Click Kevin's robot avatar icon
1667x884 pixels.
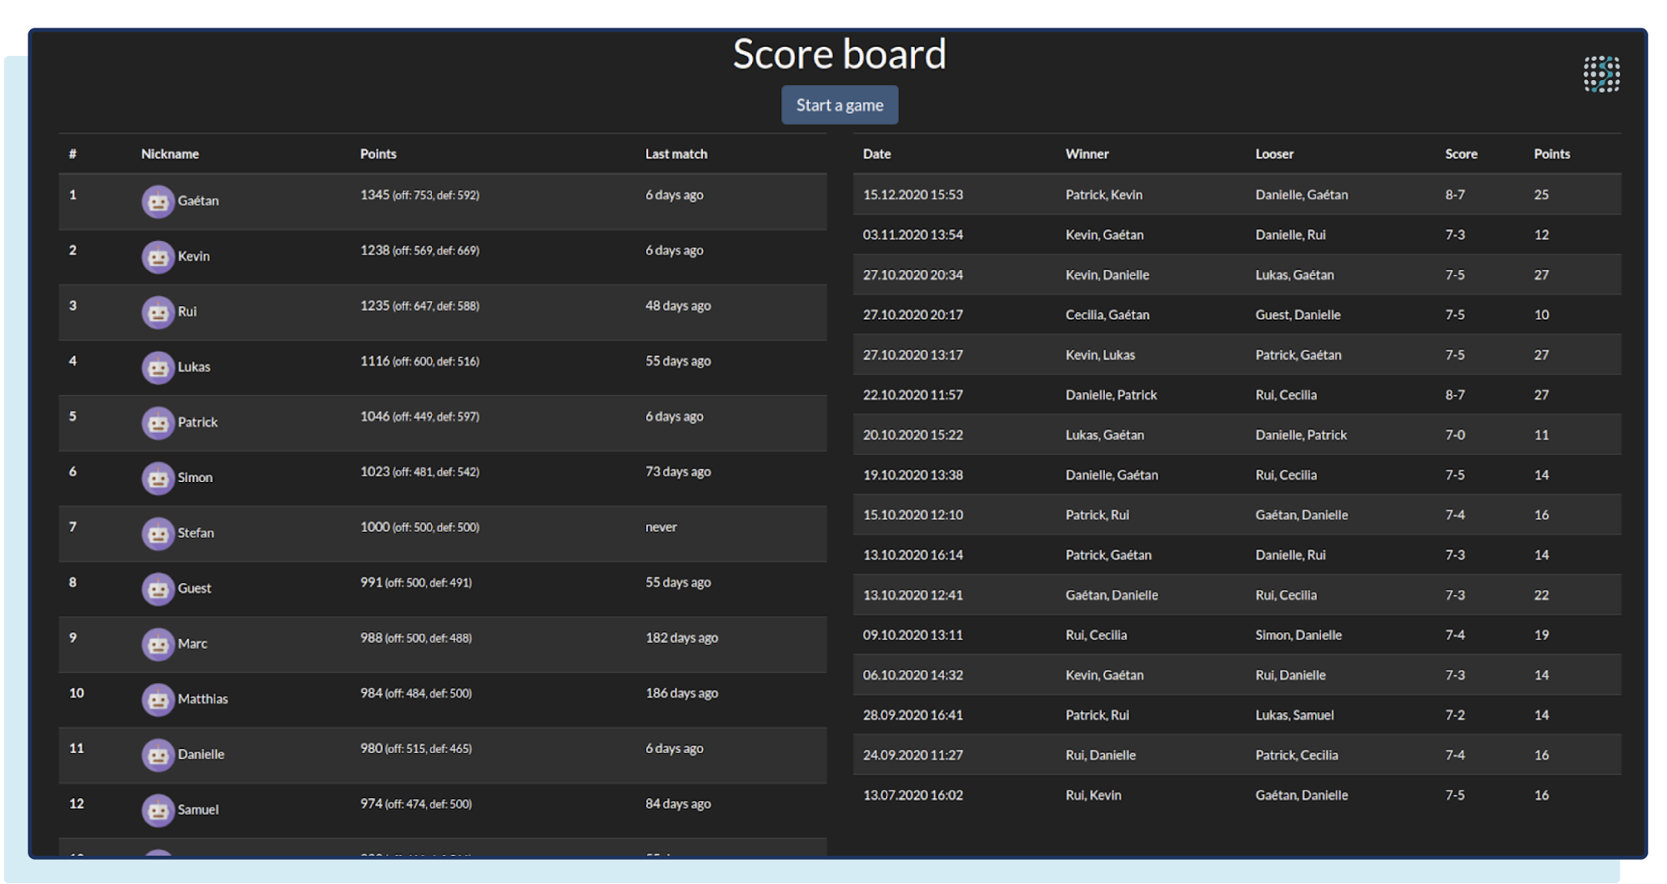tap(158, 257)
